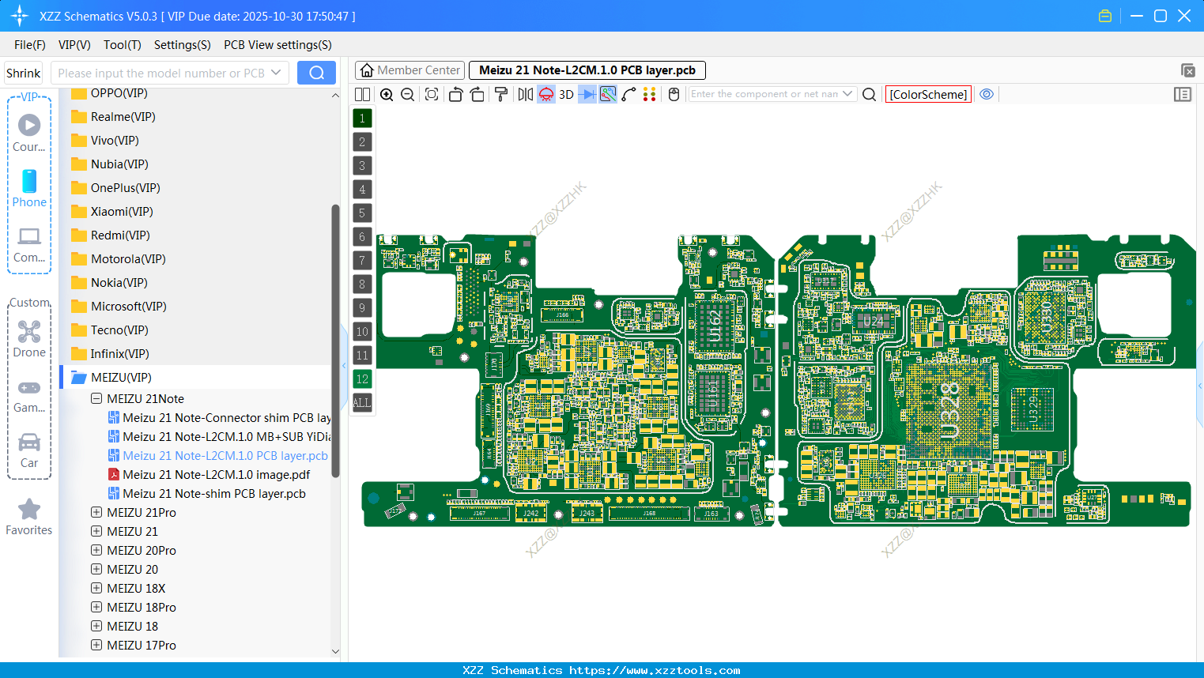Switch to 3D view
Viewport: 1204px width, 678px height.
(x=566, y=95)
